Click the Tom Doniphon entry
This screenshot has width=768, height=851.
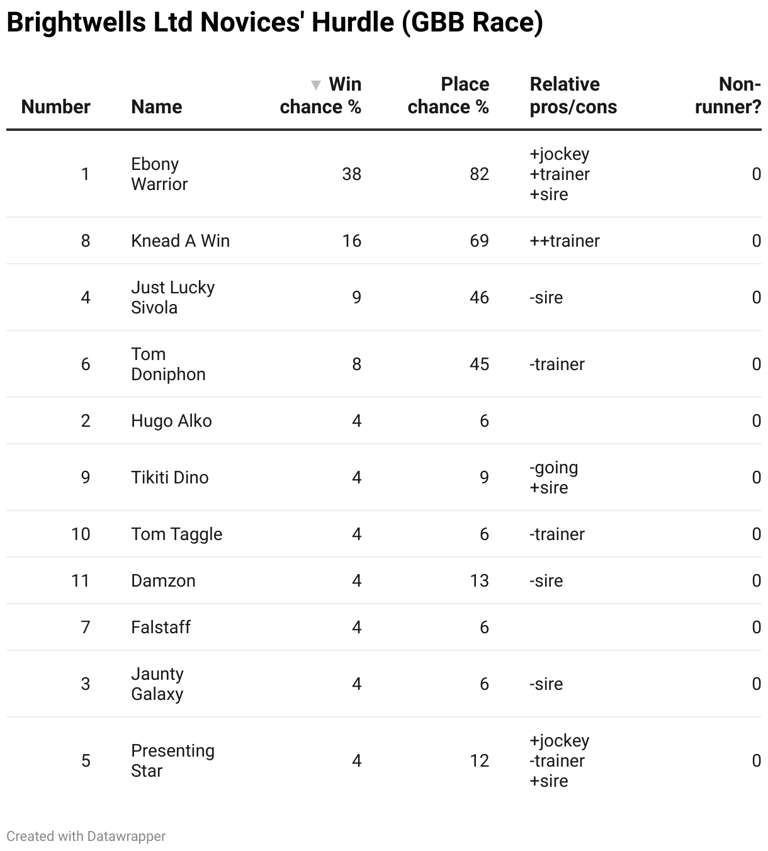click(x=168, y=364)
